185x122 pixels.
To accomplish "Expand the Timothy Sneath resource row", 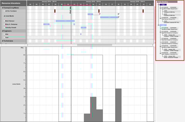I will (x=4, y=28).
